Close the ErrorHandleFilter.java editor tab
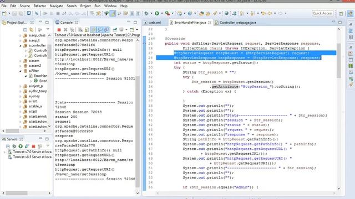Viewport: 355px width, 199px height. (210, 23)
